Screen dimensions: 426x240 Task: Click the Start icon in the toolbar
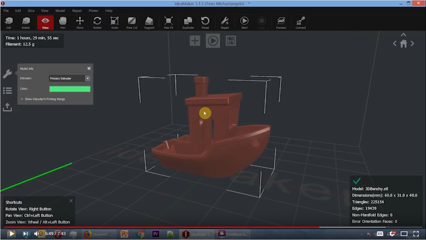pos(244,23)
